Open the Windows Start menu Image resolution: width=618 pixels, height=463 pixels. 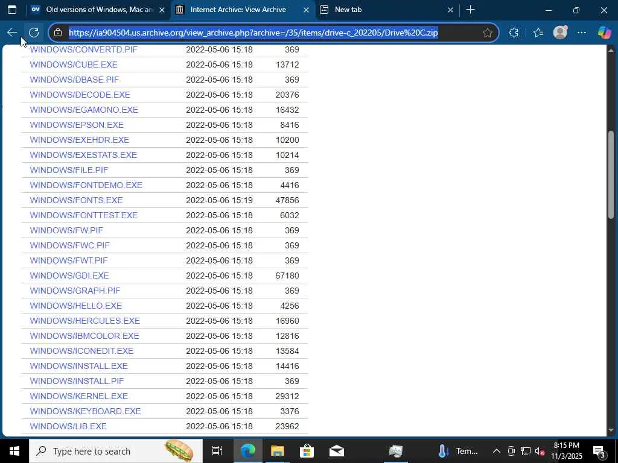[x=14, y=451]
